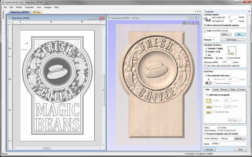Choose the Climb cut direction
Screen dimensions: 252x157
(217, 58)
